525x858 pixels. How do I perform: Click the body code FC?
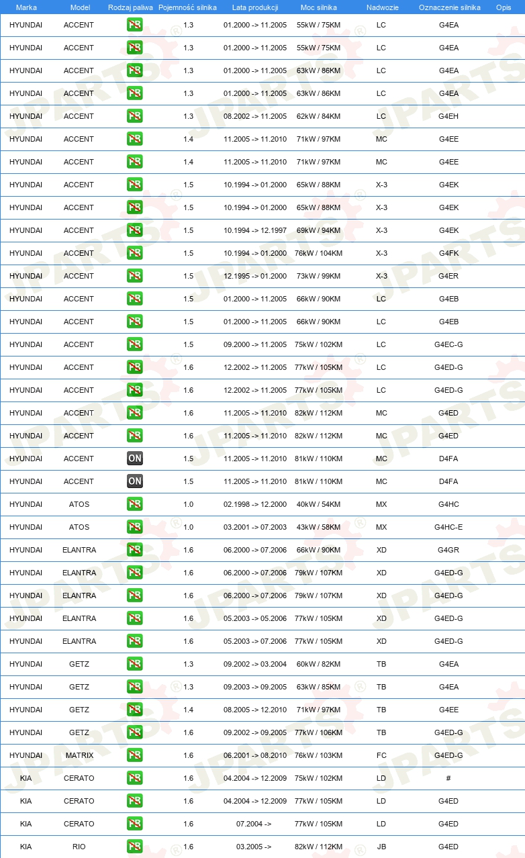pos(381,755)
